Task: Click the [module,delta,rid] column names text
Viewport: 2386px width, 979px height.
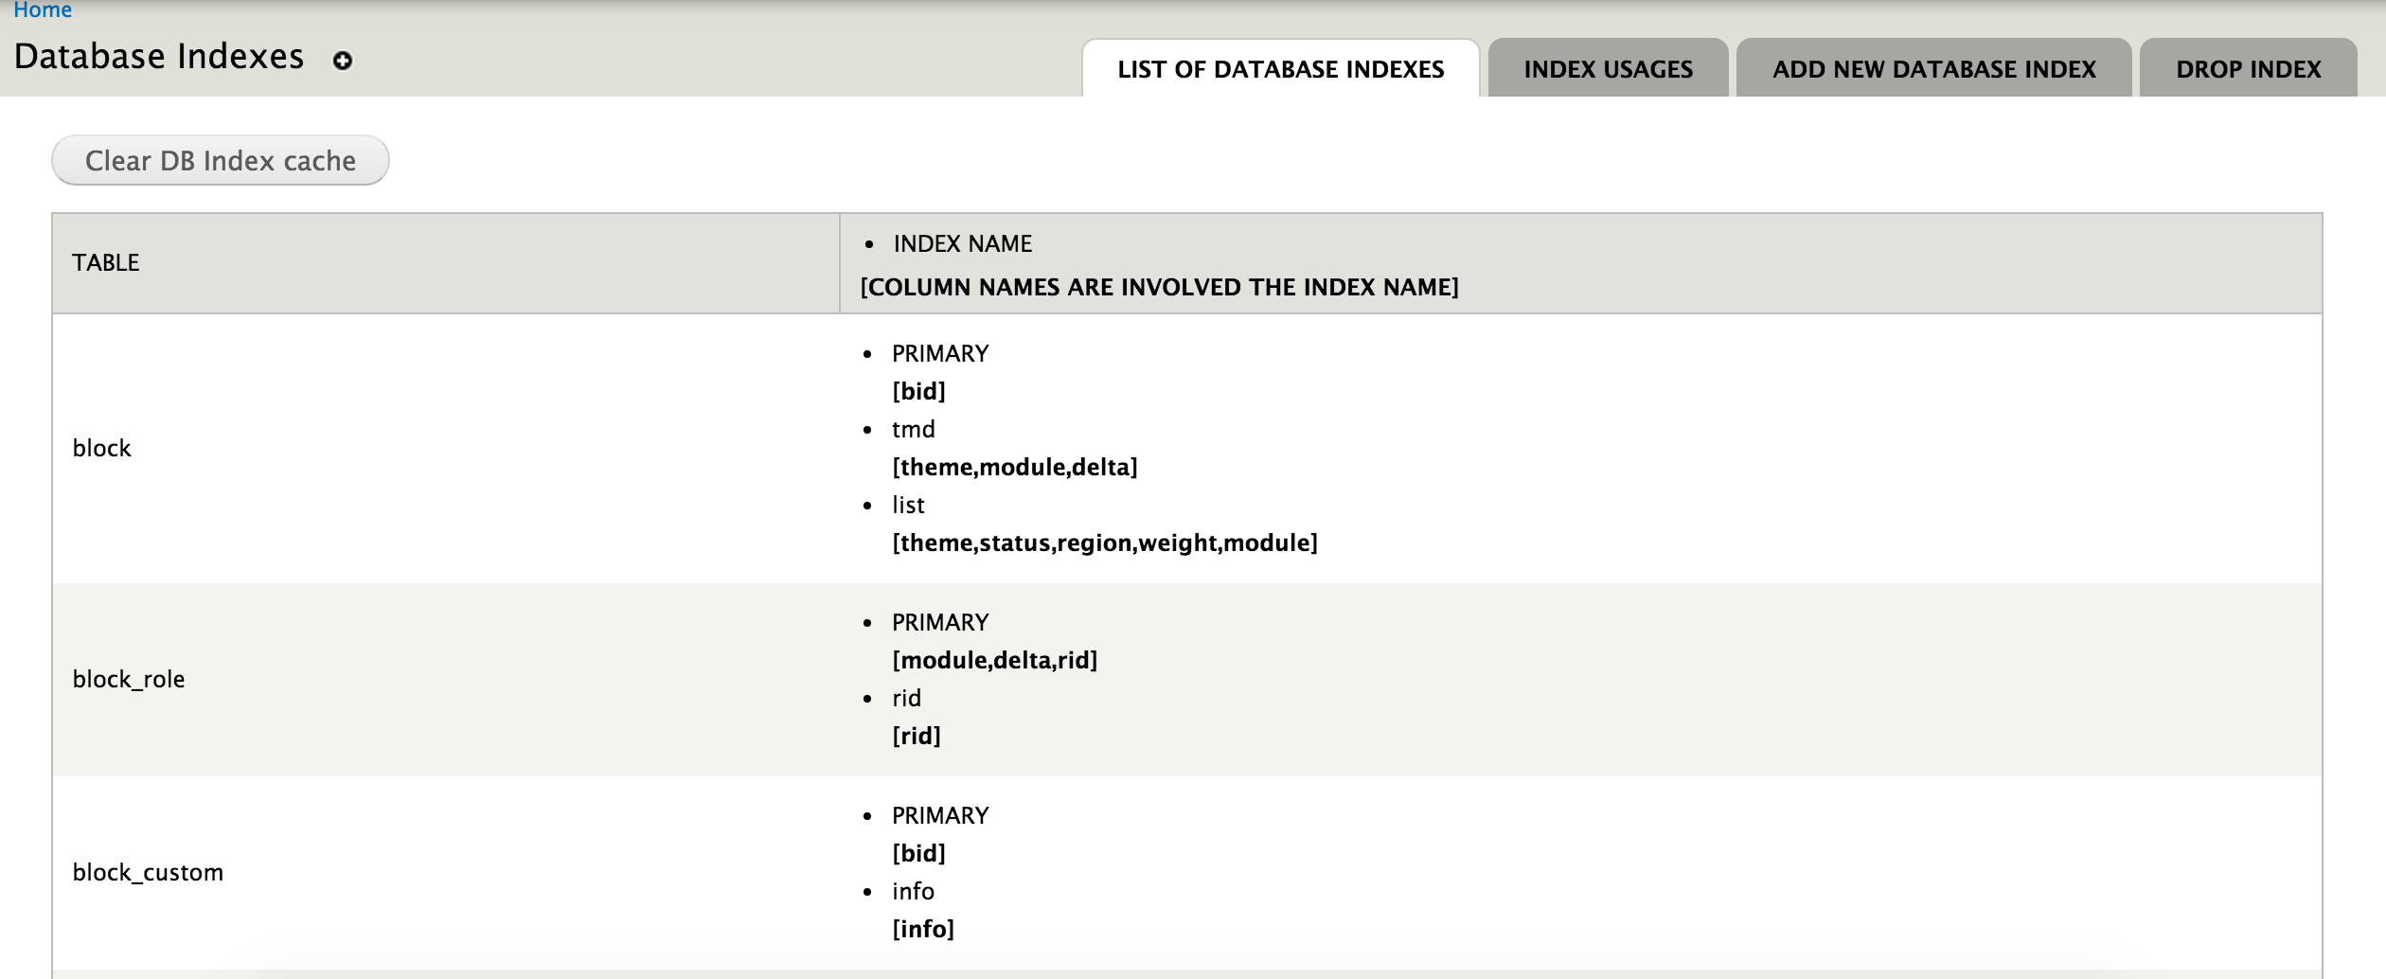Action: [x=994, y=660]
